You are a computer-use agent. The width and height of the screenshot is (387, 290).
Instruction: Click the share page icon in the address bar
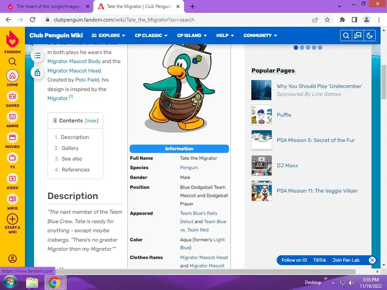pos(315,20)
